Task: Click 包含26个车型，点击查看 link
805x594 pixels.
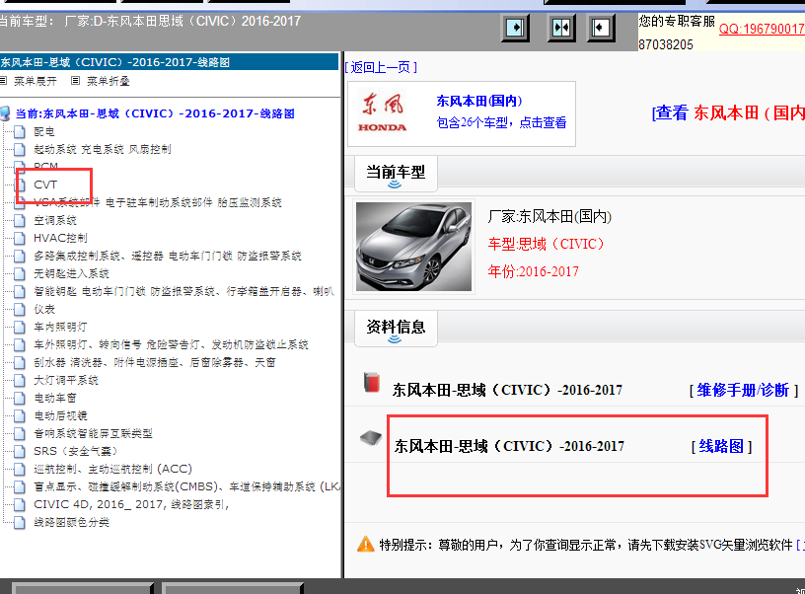Action: pos(501,122)
